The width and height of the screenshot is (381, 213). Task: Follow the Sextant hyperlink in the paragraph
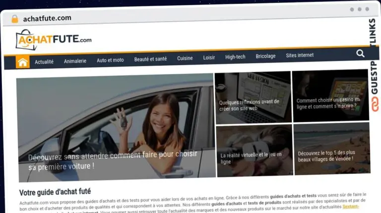351,207
